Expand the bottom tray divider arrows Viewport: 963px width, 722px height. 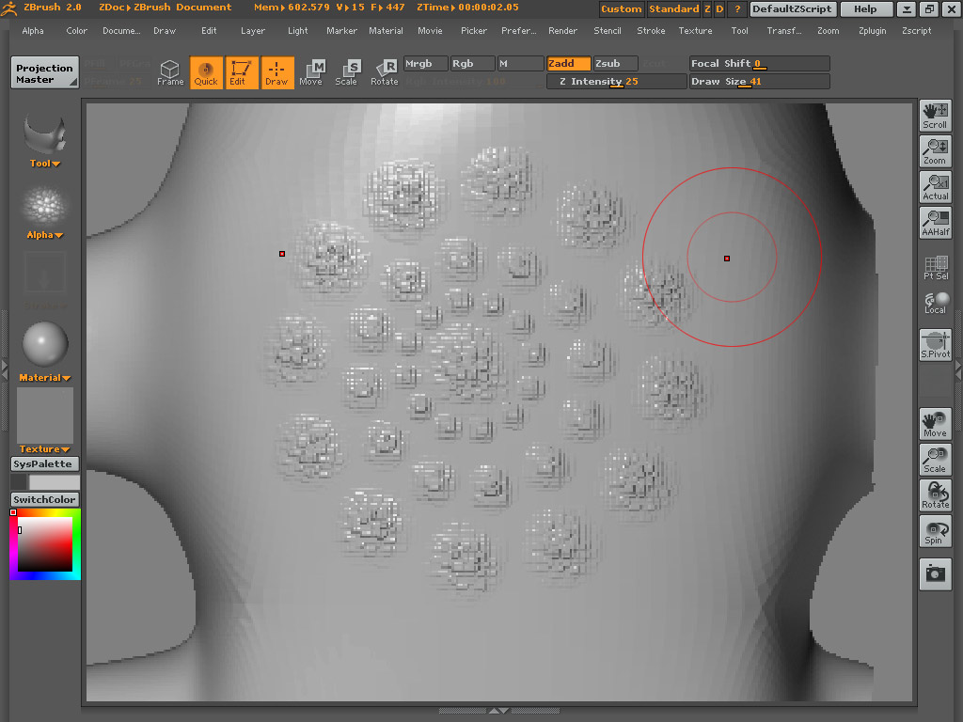[x=498, y=711]
